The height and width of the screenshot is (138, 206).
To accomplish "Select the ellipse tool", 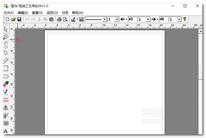I will [x=6, y=76].
